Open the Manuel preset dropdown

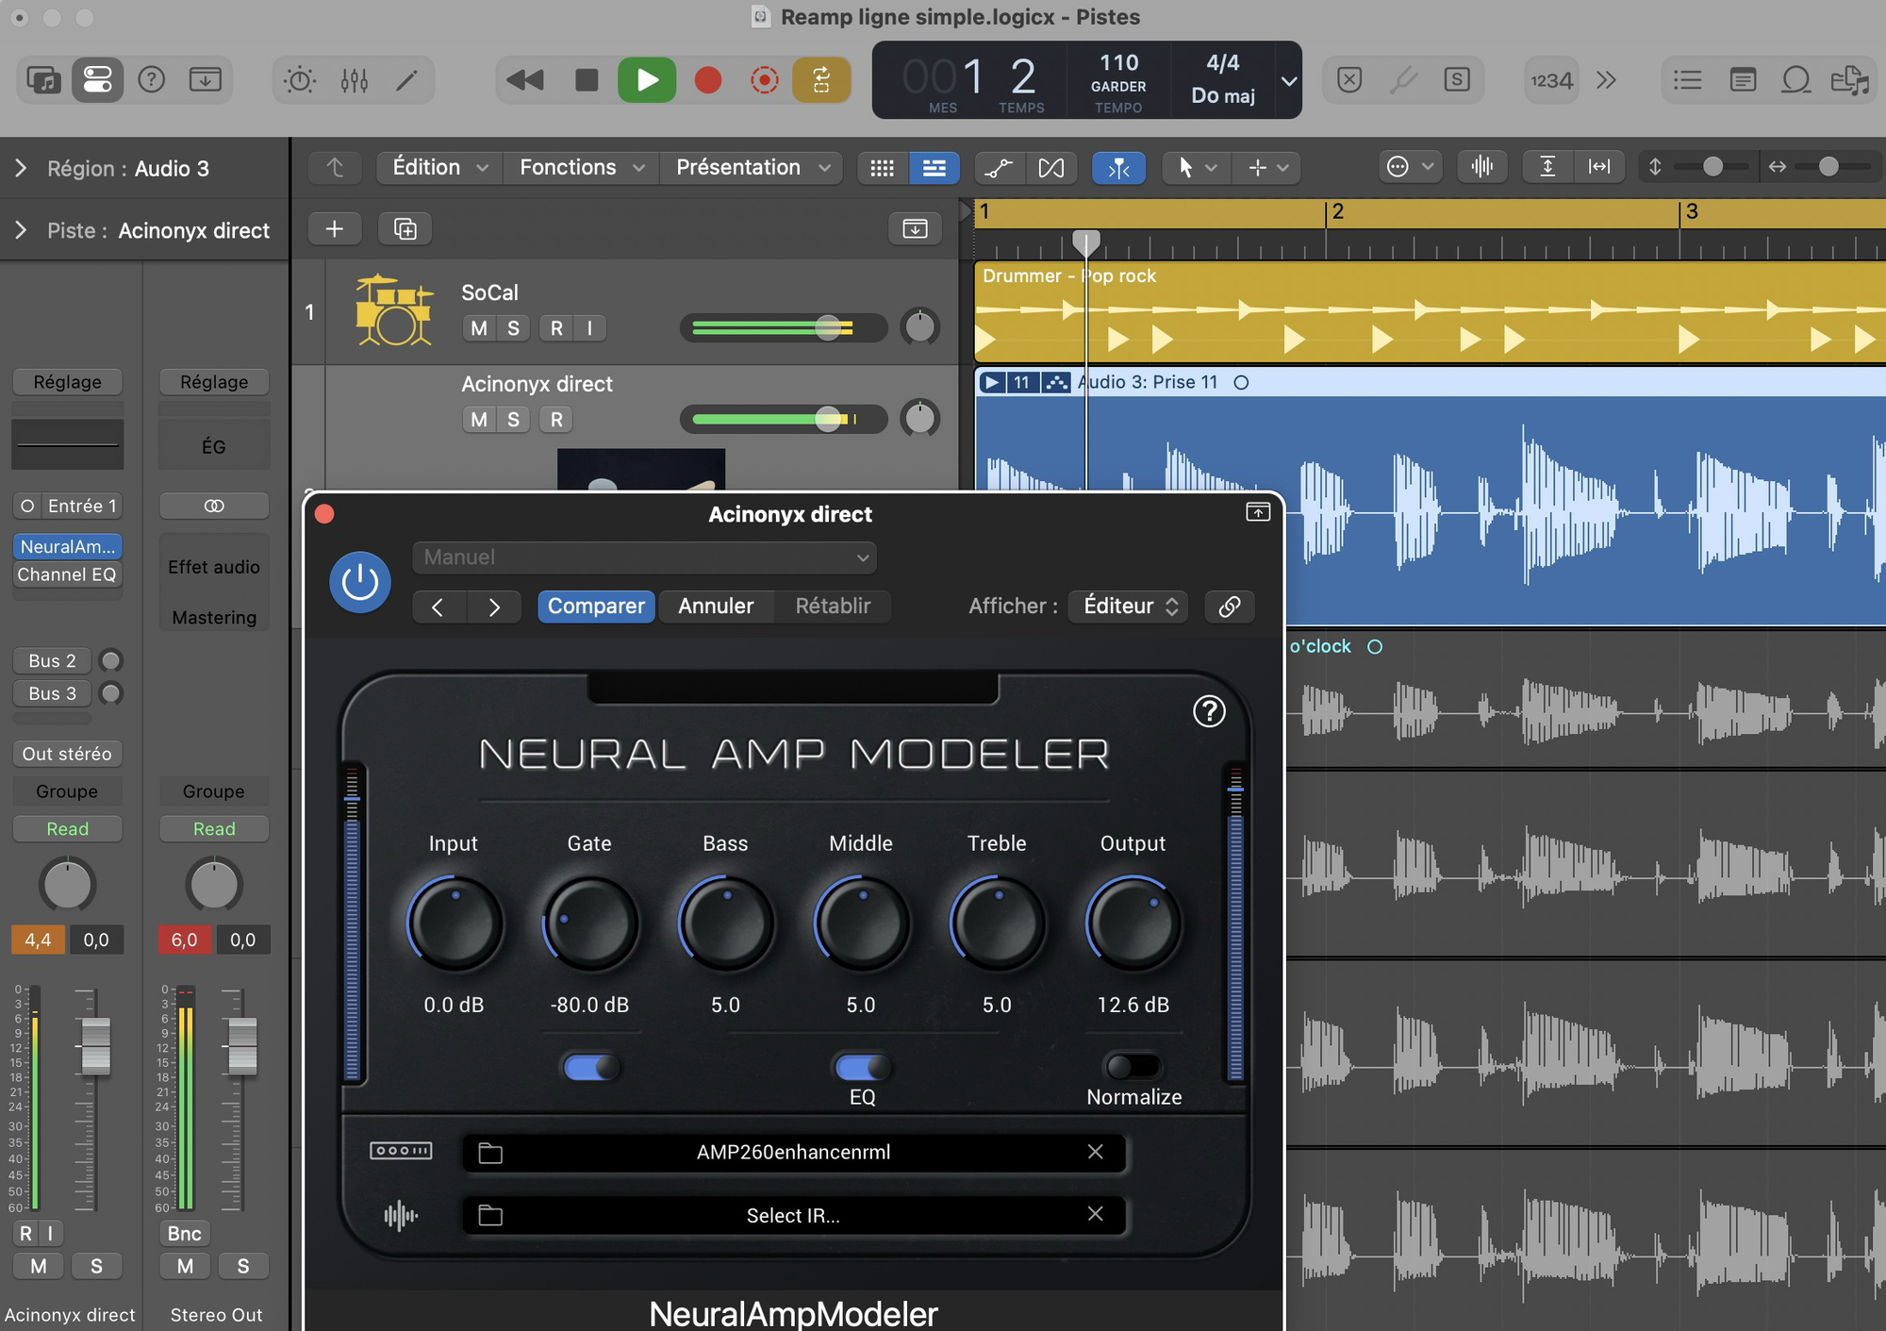[644, 557]
